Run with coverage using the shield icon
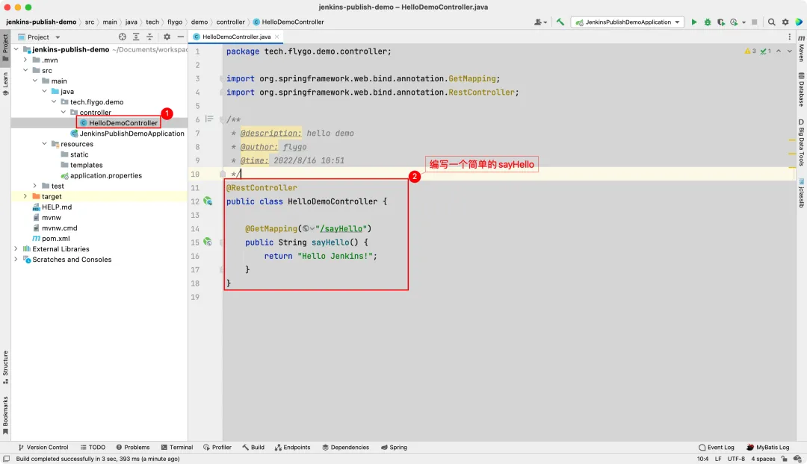This screenshot has width=807, height=464. click(x=721, y=22)
